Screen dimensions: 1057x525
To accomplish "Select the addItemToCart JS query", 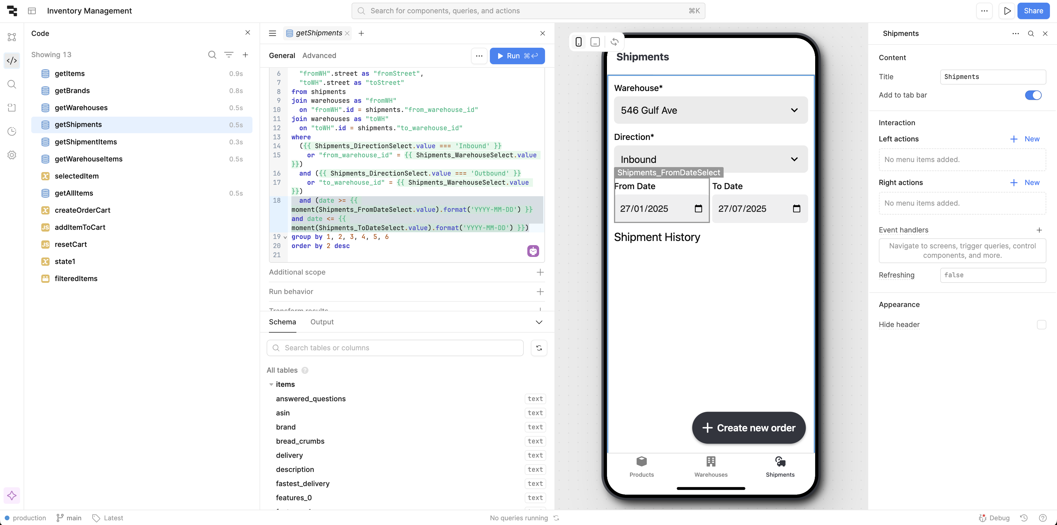I will click(x=142, y=227).
